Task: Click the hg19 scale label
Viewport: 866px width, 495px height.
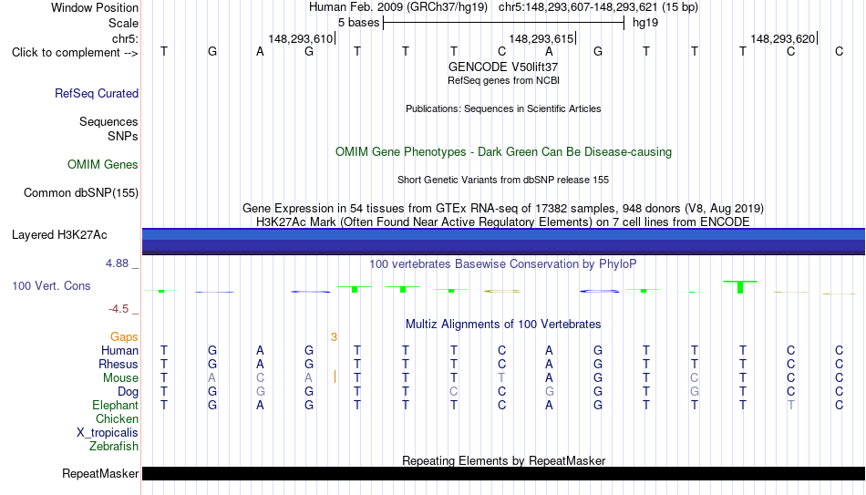Action: pyautogui.click(x=645, y=23)
